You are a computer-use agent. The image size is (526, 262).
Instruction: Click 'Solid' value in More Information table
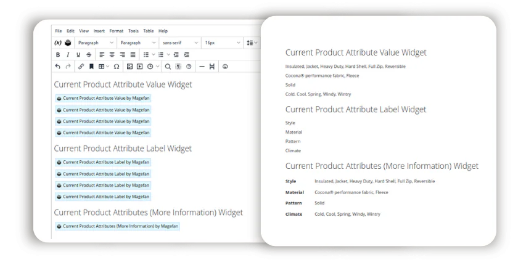[319, 203]
